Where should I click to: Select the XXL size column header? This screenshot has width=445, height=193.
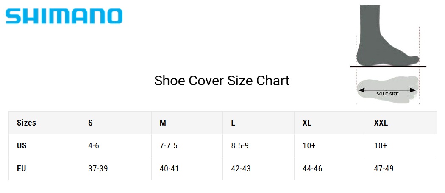[x=381, y=123]
